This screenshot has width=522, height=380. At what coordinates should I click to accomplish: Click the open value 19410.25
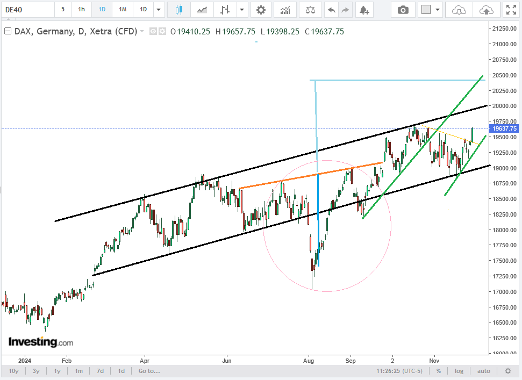coord(194,32)
